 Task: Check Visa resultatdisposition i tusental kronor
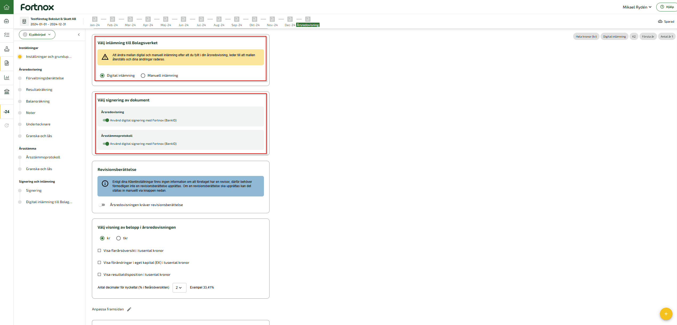pyautogui.click(x=99, y=275)
